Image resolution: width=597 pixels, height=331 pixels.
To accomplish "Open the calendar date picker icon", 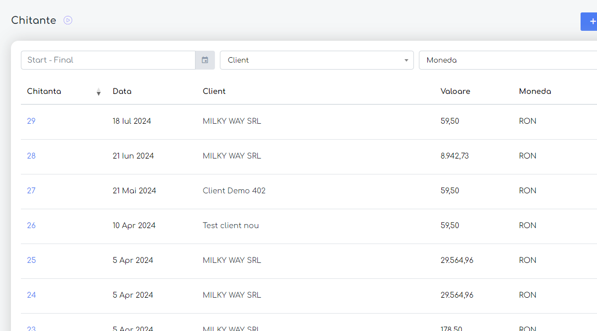I will click(x=205, y=60).
